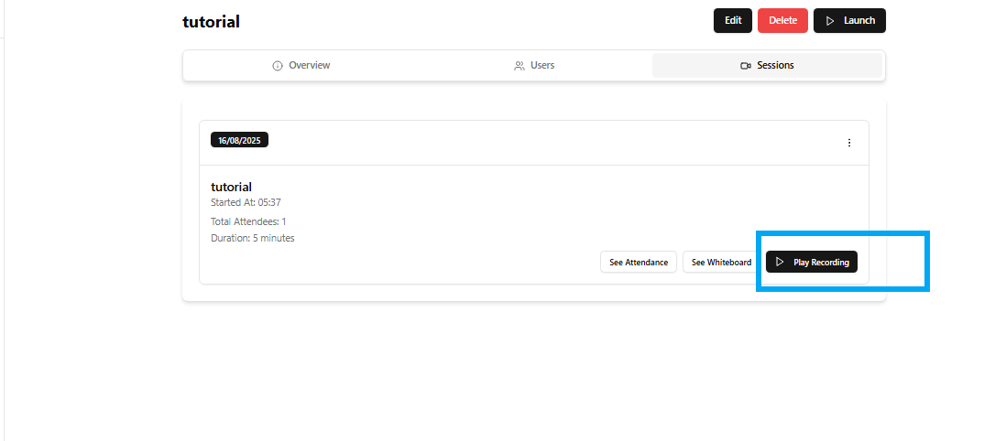
Task: Click the session name tutorial in the card
Action: 231,187
